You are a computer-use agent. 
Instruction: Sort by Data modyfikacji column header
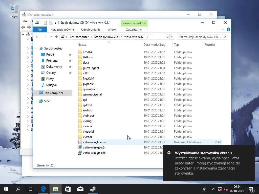pos(157,45)
